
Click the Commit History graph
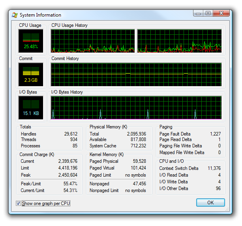(136, 74)
